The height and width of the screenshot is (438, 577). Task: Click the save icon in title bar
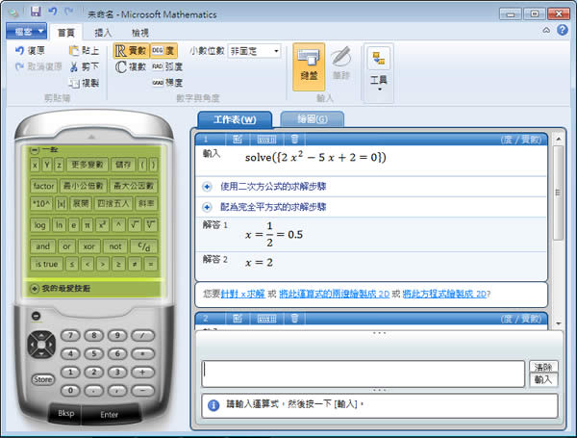[36, 13]
